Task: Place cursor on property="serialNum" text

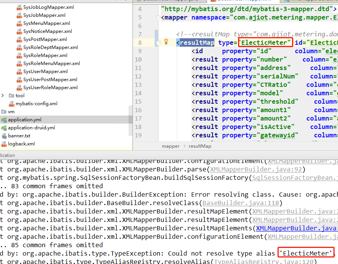Action: [x=260, y=76]
